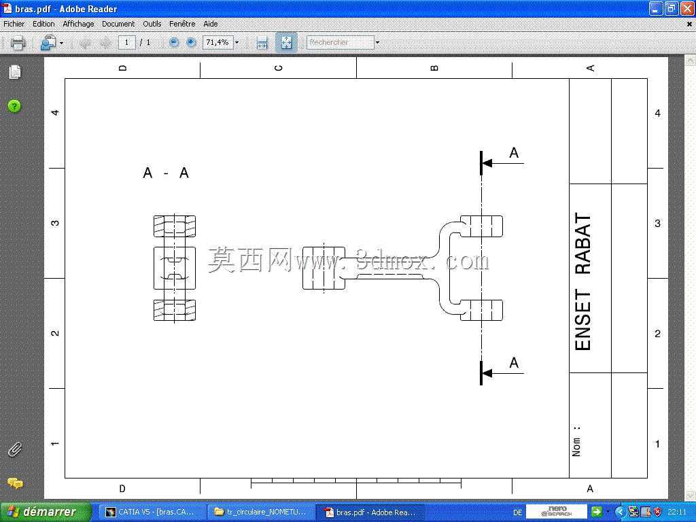
Task: Click the grayed previous page arrow
Action: point(85,43)
